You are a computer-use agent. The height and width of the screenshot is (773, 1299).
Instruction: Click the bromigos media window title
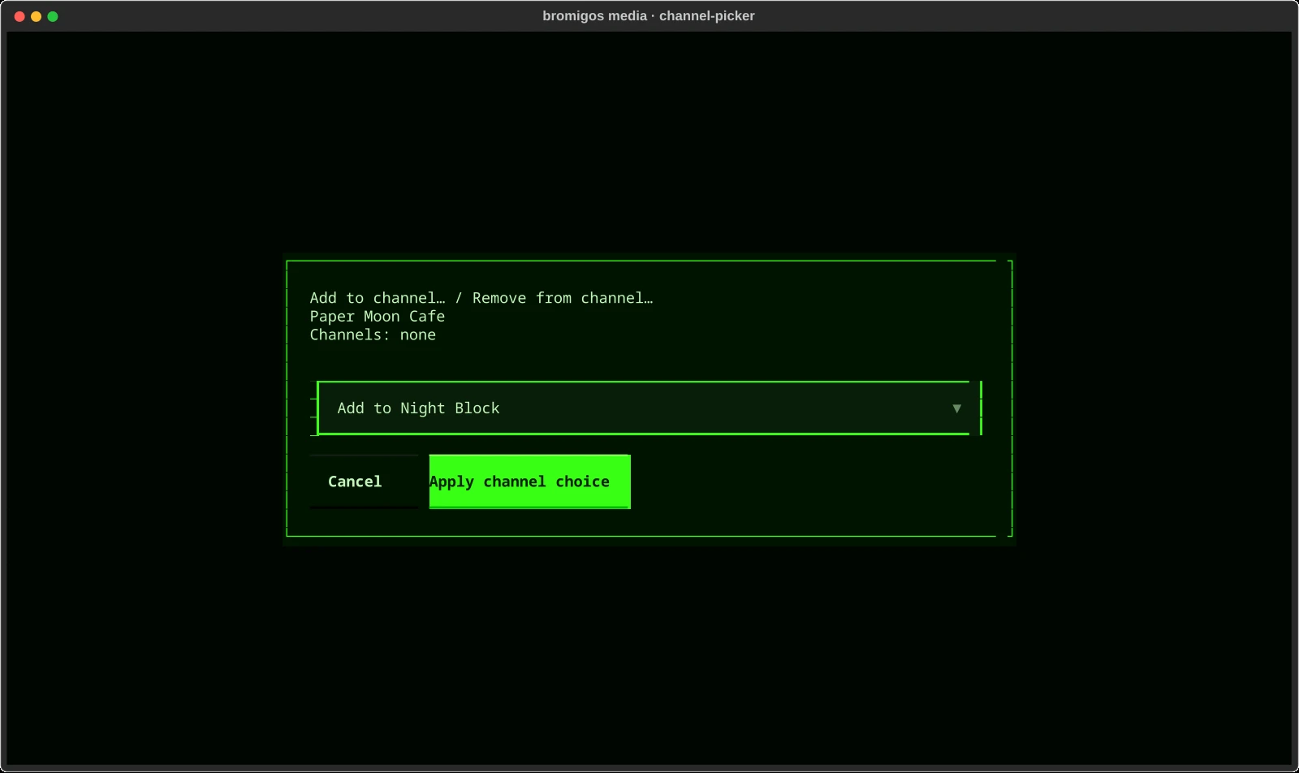tap(649, 16)
